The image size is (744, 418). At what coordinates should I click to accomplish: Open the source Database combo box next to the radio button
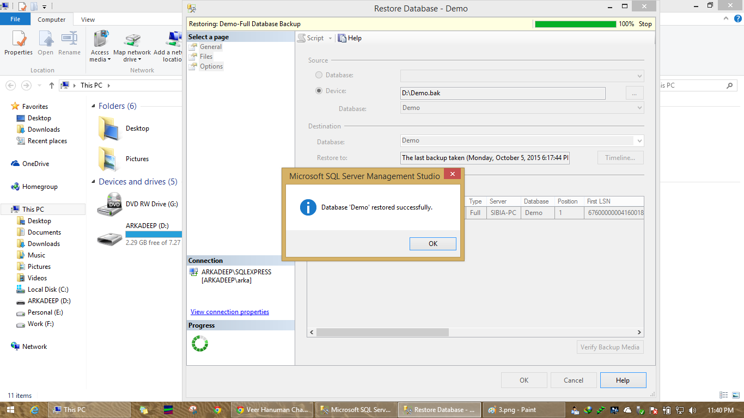[x=522, y=76]
